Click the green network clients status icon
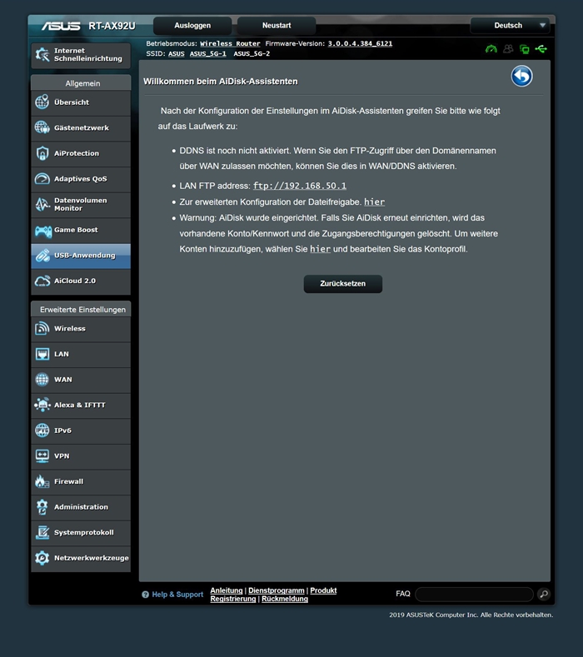 pyautogui.click(x=525, y=49)
